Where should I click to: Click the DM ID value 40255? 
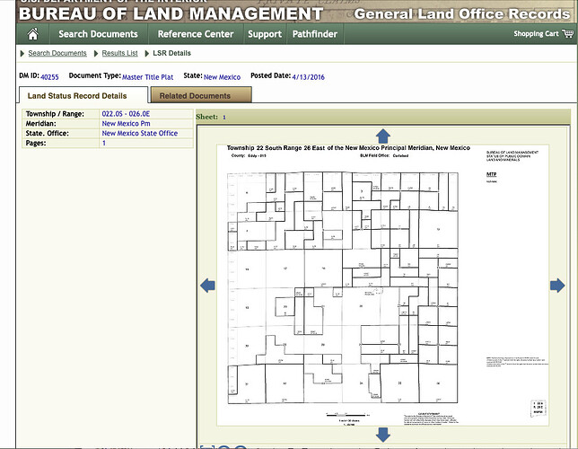[49, 77]
